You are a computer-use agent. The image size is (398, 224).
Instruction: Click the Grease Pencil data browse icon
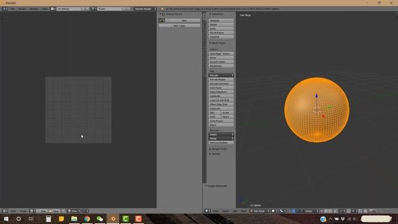[162, 21]
